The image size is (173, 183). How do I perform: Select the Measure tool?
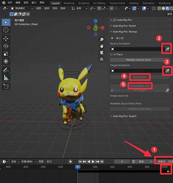tap(6, 78)
